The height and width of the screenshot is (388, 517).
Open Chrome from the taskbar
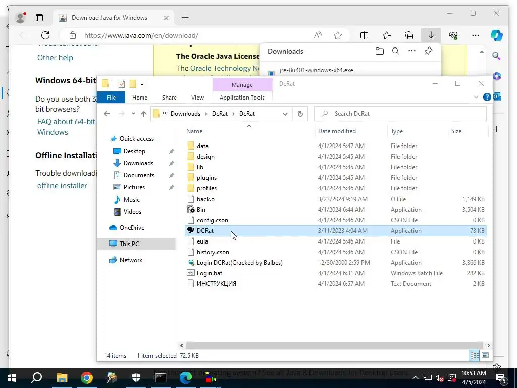coord(87,378)
